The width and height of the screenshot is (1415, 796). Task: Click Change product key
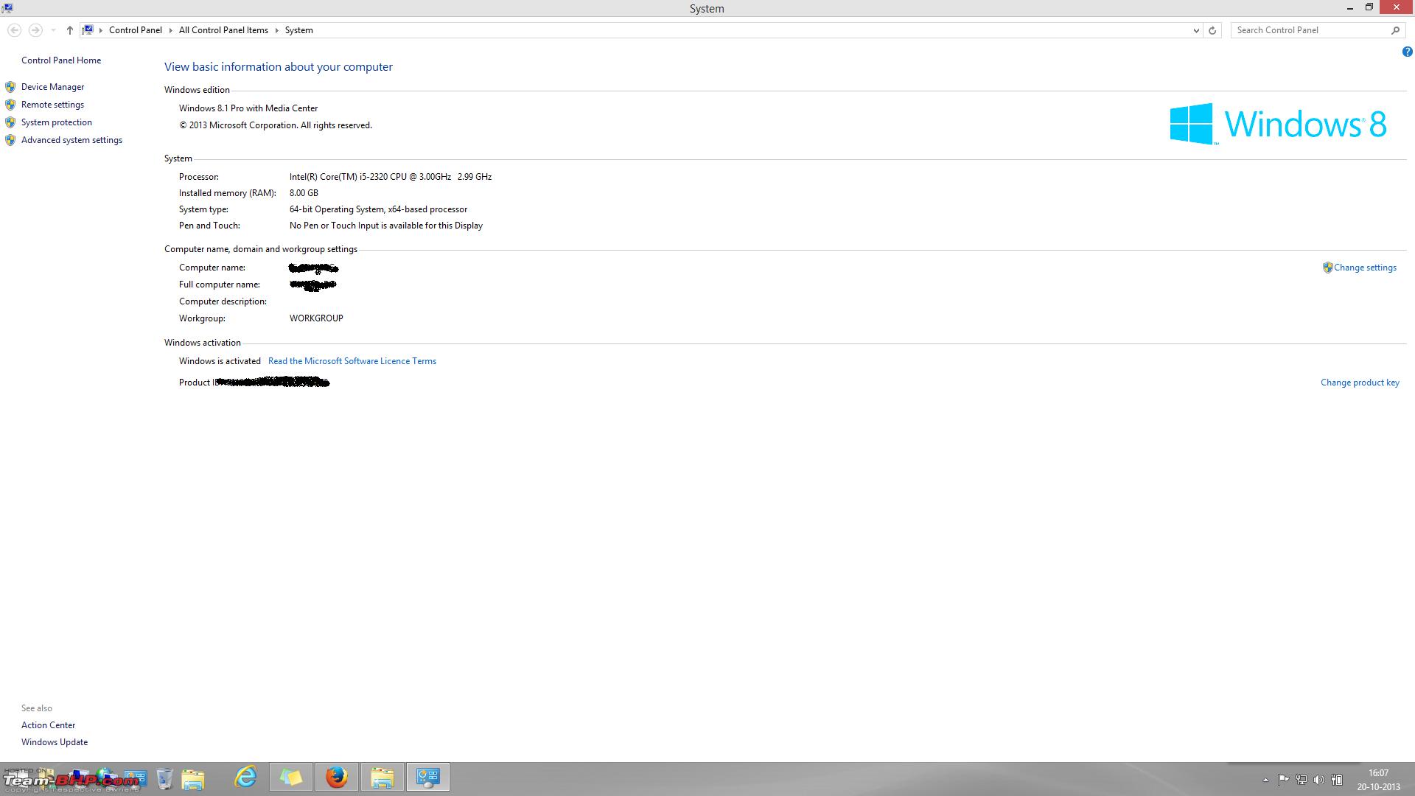point(1360,383)
